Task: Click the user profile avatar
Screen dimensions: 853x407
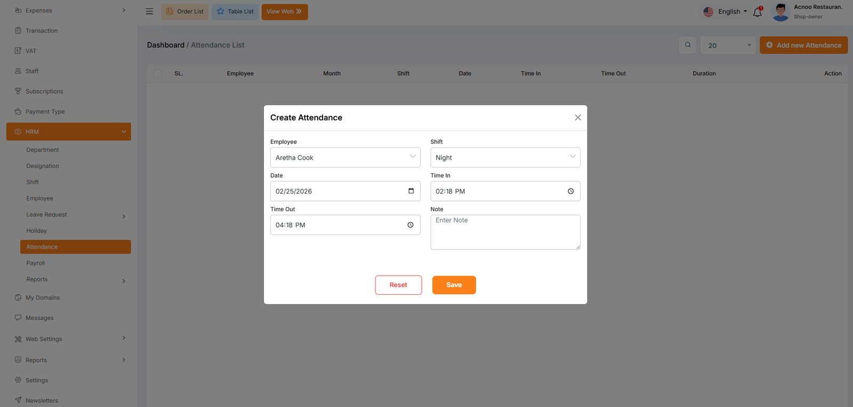Action: click(780, 12)
